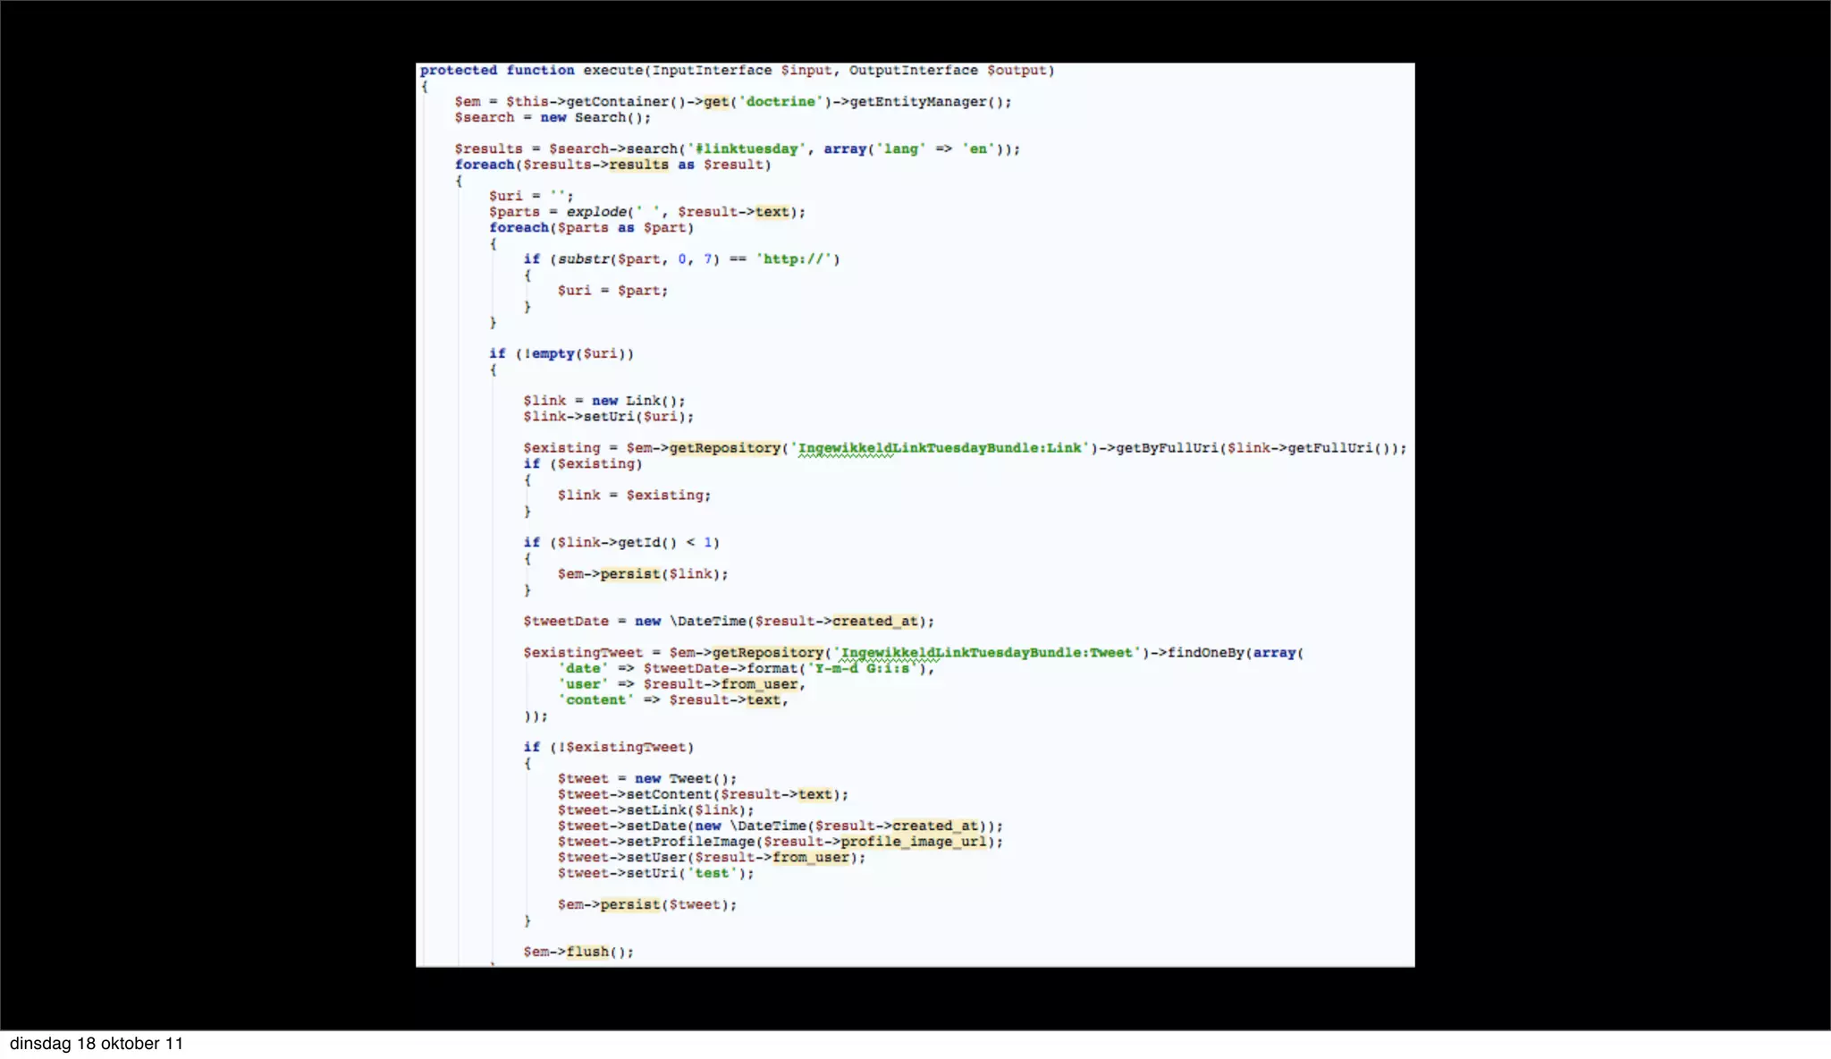Click the $link->setUri($uri) call

click(608, 417)
